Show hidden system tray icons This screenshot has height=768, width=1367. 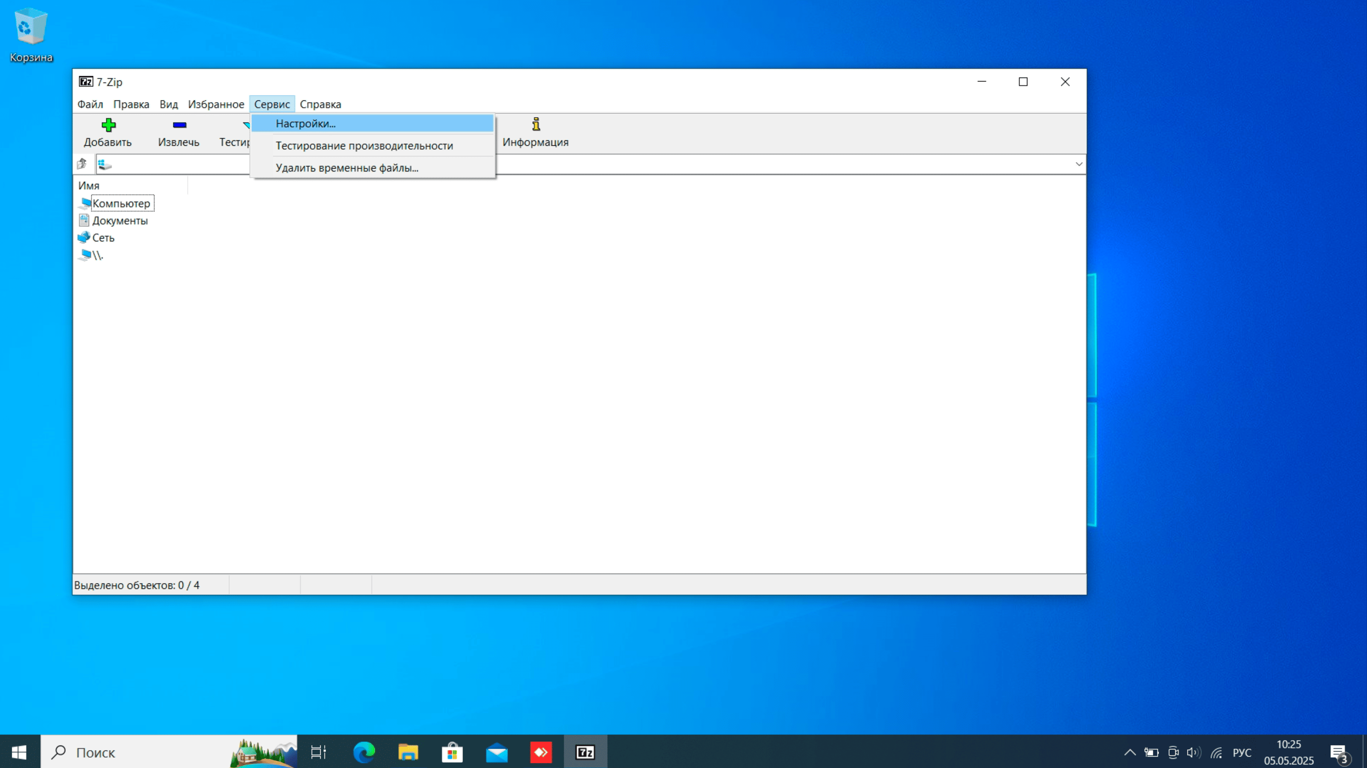tap(1130, 753)
